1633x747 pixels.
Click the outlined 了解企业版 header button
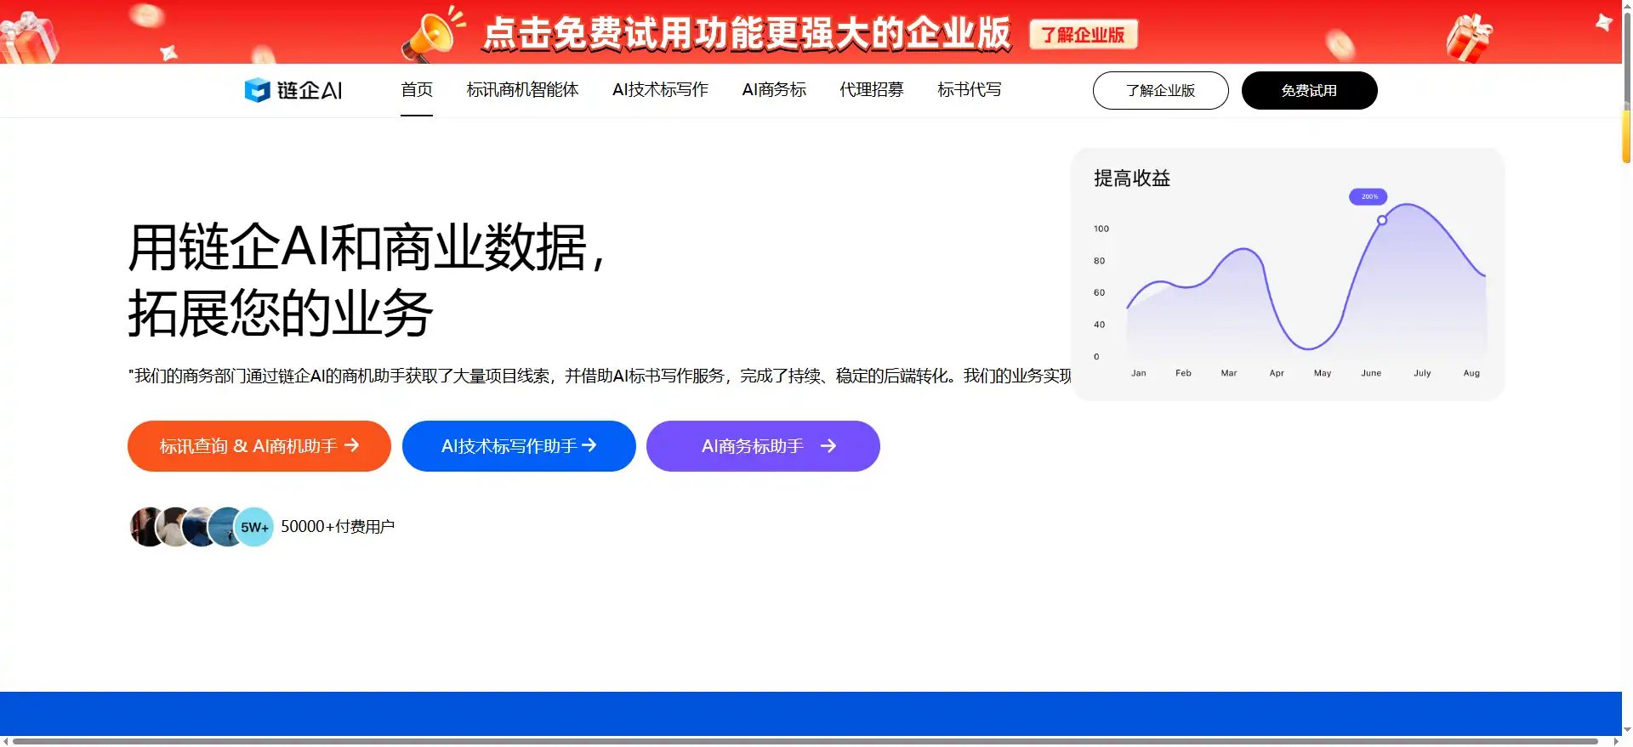(1160, 90)
